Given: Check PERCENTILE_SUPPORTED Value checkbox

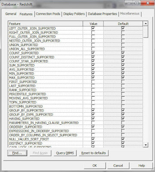Looking at the screenshot, I should (x=93, y=94).
